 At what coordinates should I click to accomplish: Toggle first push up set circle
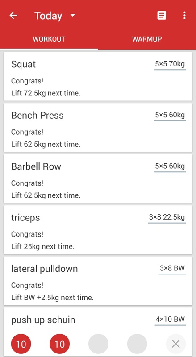tap(21, 344)
